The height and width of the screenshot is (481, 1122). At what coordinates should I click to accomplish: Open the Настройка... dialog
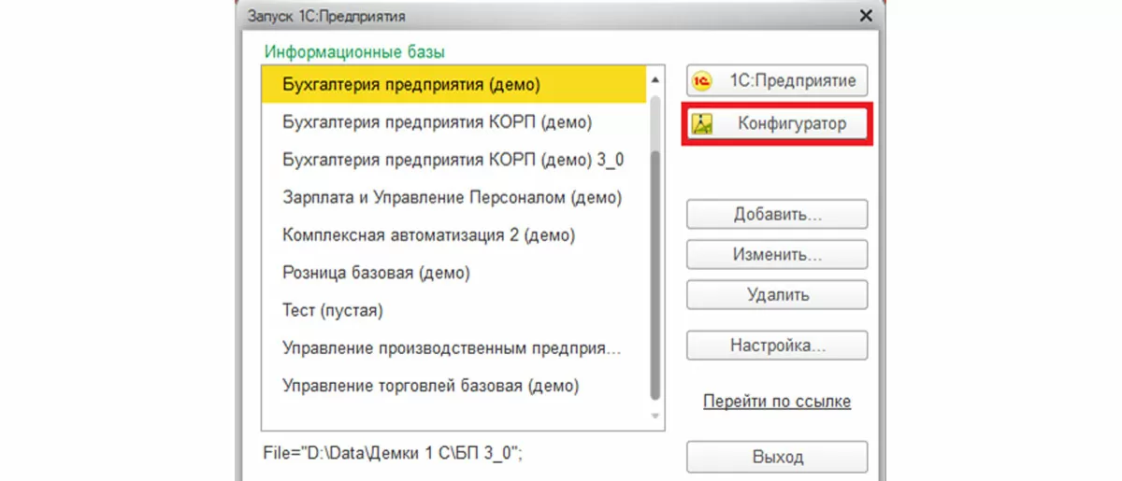[777, 345]
